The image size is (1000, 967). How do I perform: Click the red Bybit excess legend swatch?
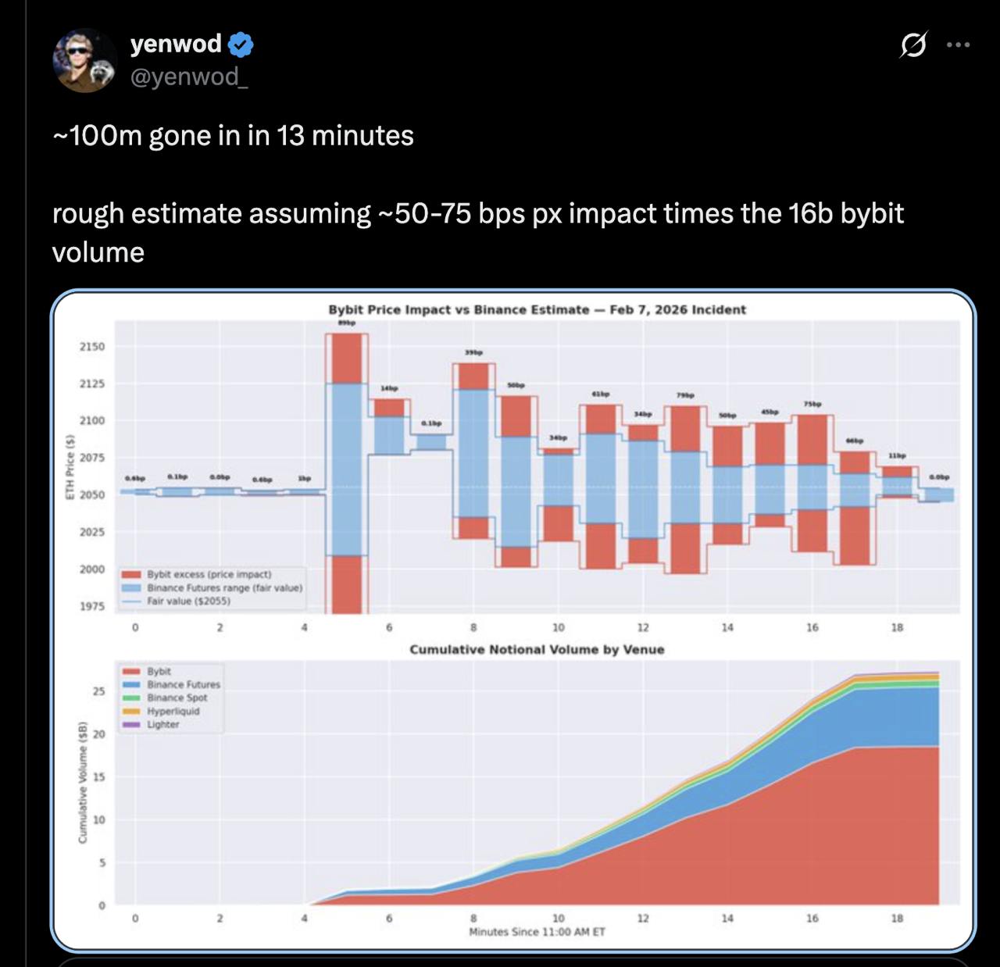coord(131,574)
